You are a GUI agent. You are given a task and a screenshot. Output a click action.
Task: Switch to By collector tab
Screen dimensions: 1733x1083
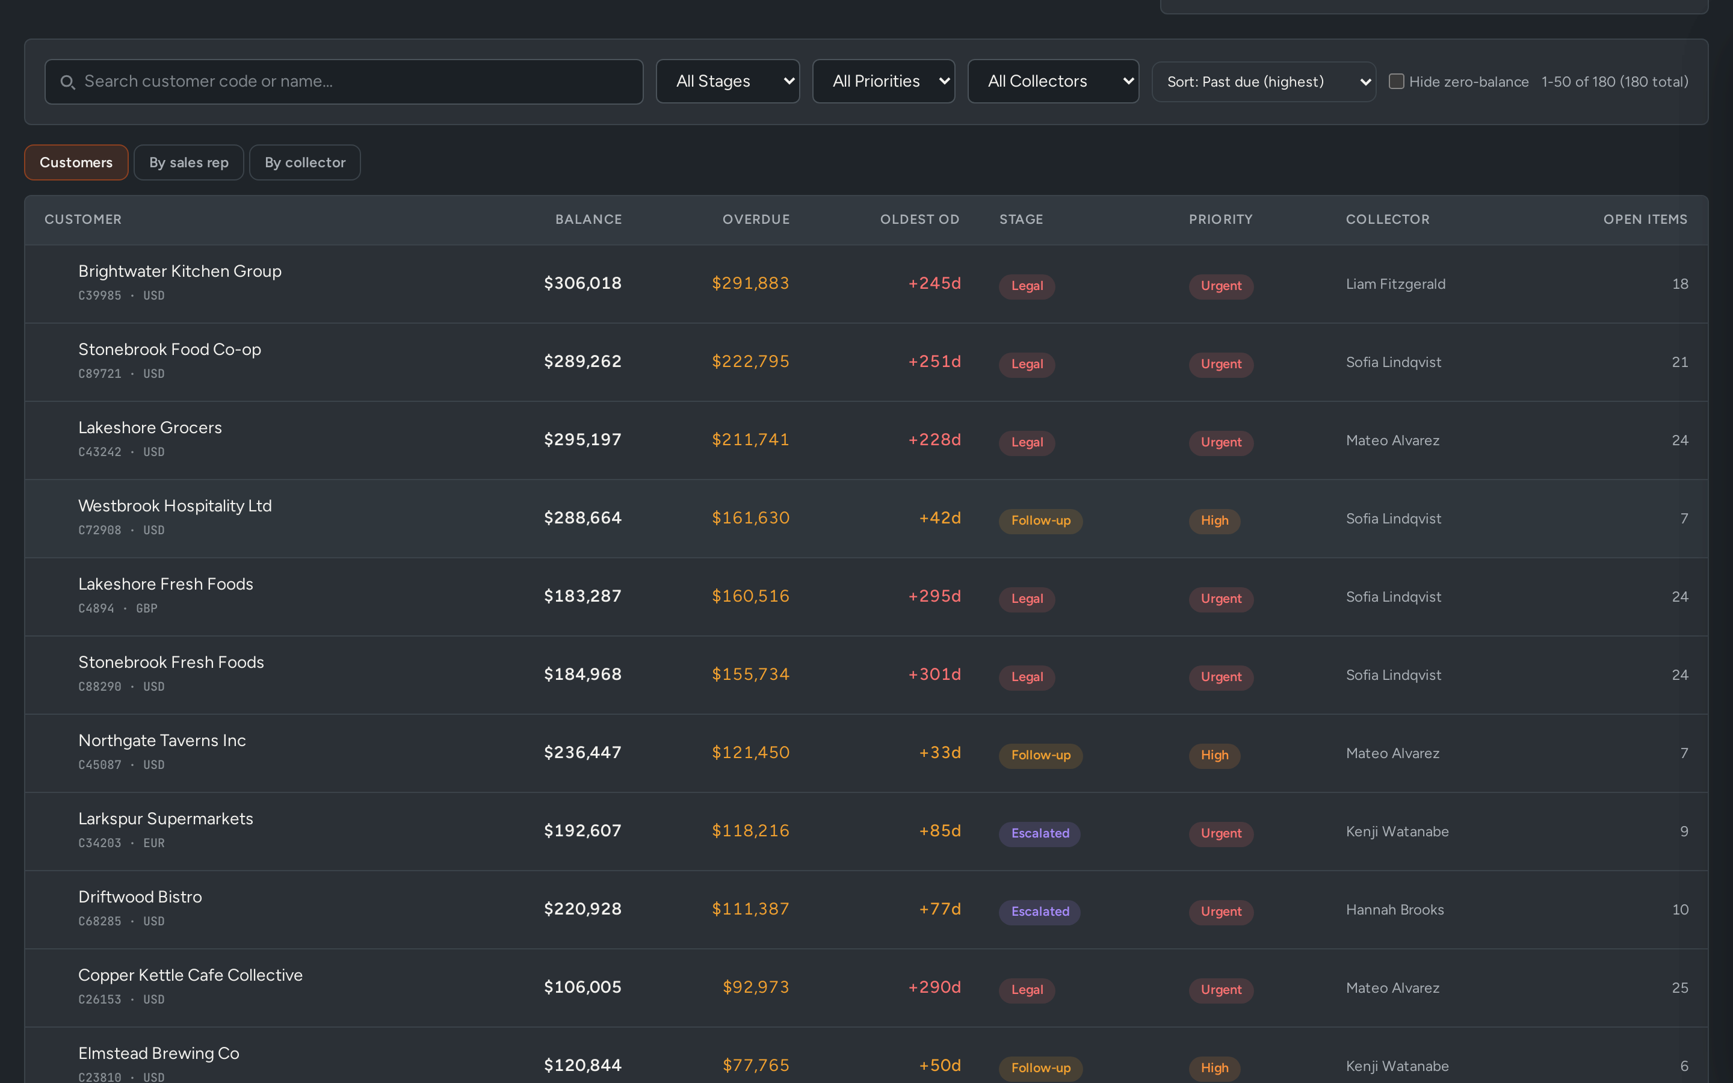tap(305, 162)
